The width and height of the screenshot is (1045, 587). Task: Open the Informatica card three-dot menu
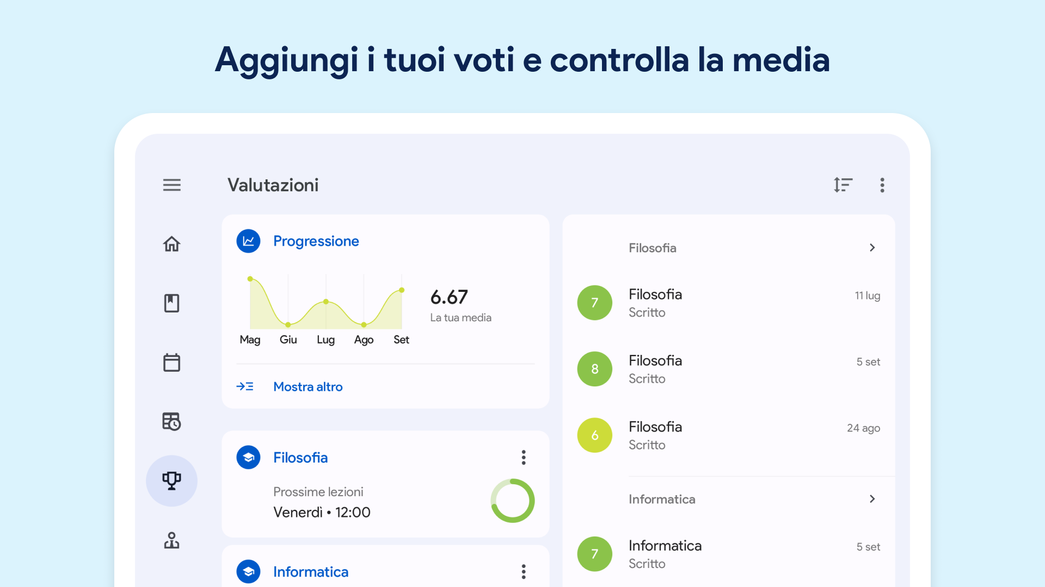click(524, 572)
